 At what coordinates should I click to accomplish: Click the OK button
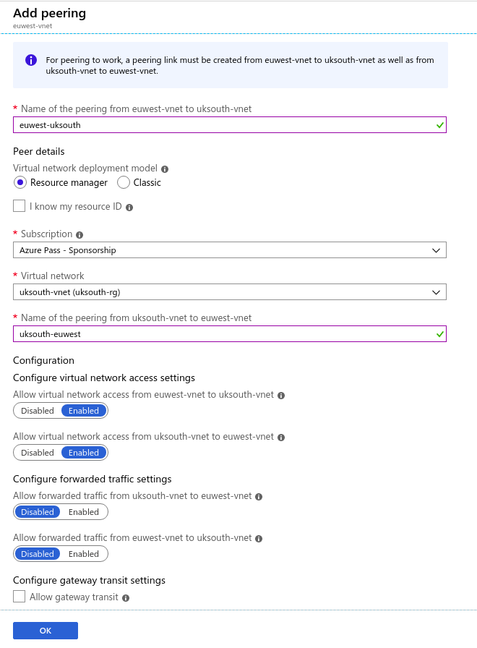(46, 631)
